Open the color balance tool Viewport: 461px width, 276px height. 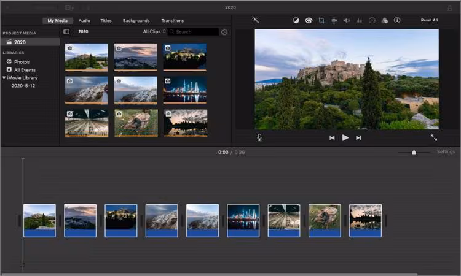pyautogui.click(x=296, y=20)
